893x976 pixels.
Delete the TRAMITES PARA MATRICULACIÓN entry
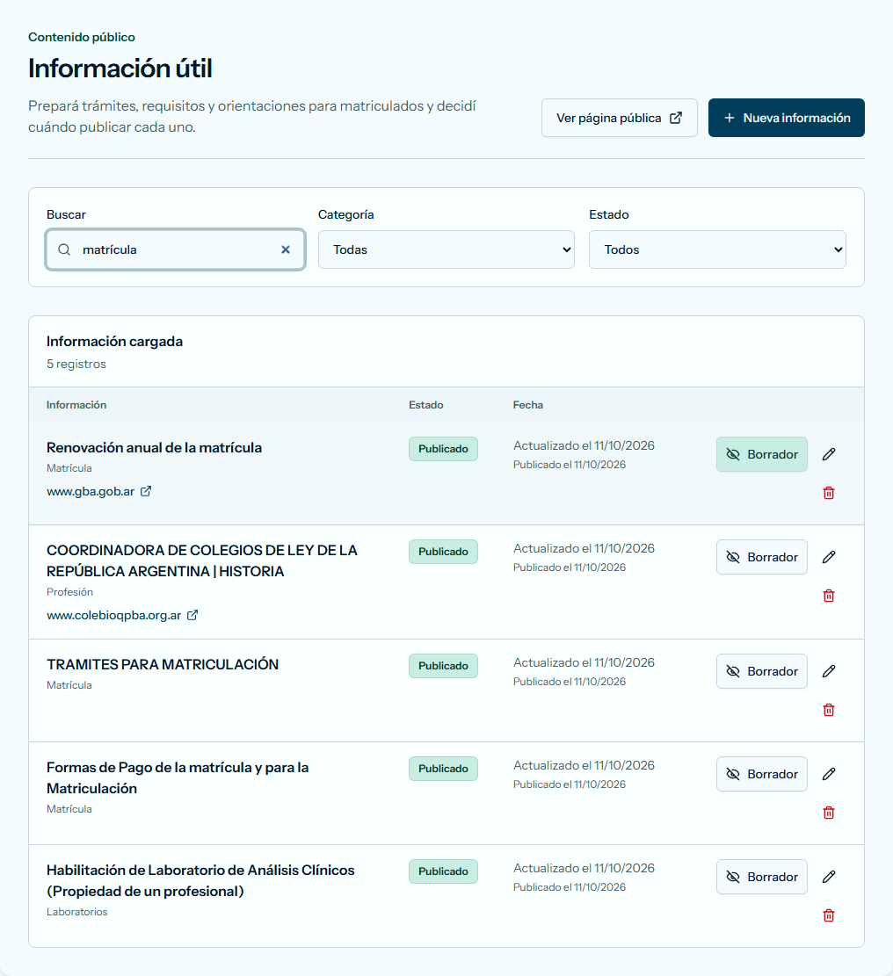(x=828, y=710)
